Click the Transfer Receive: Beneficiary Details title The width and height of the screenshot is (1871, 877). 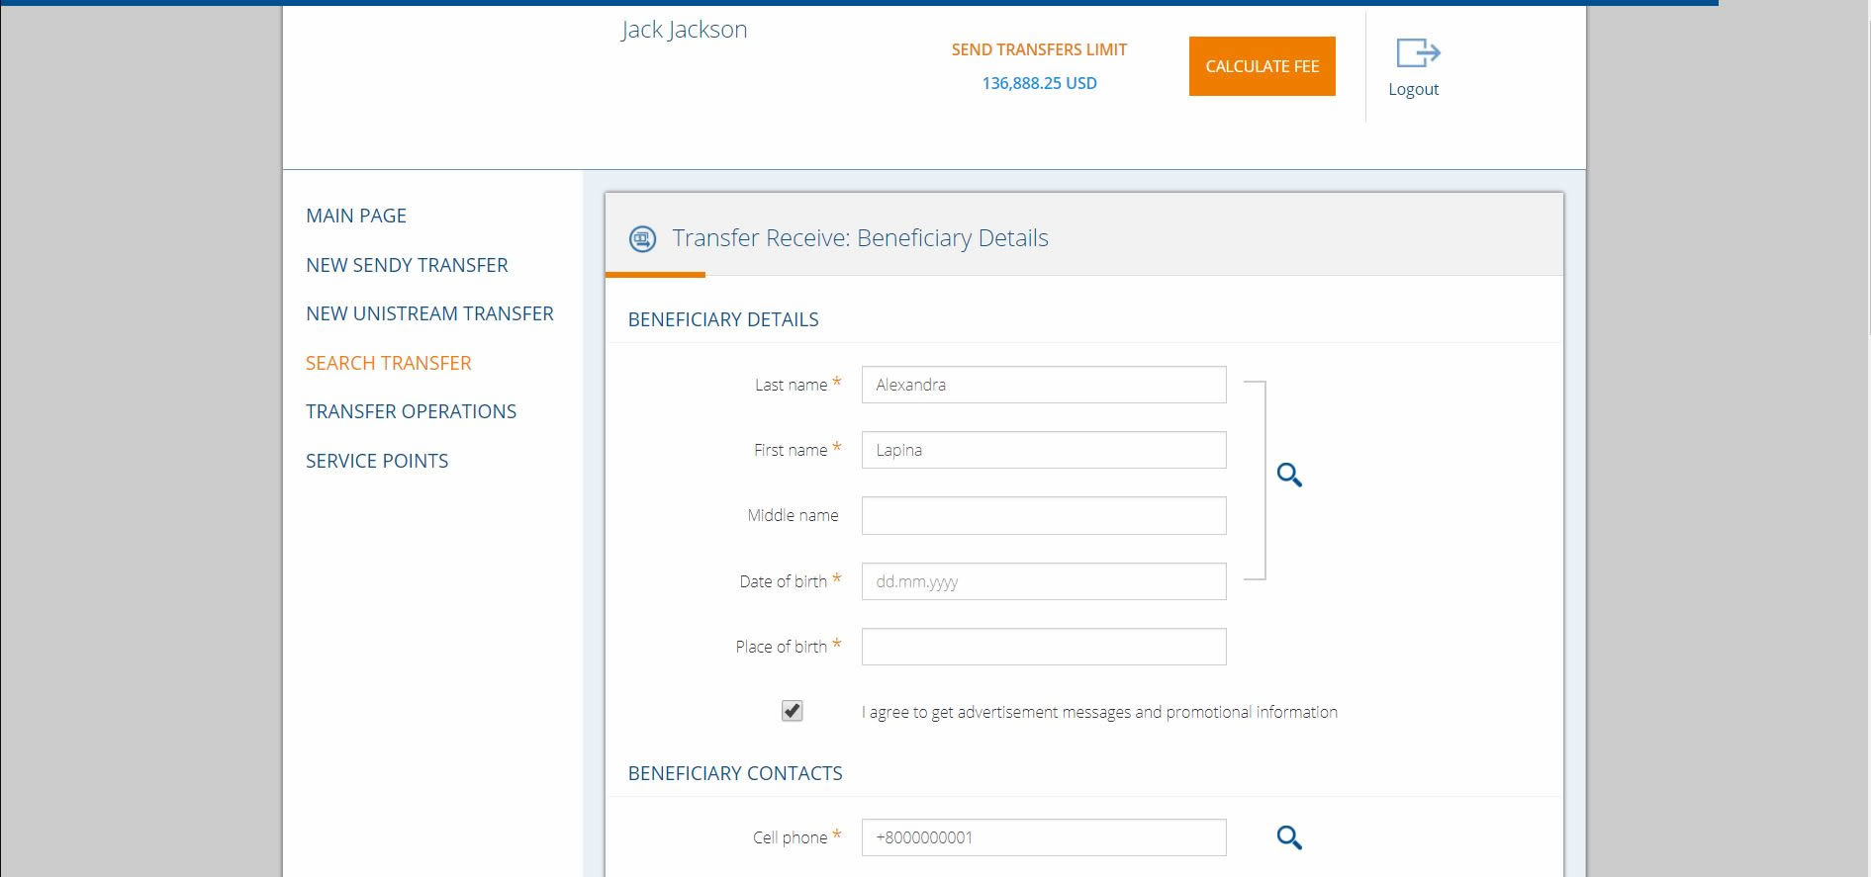click(860, 238)
